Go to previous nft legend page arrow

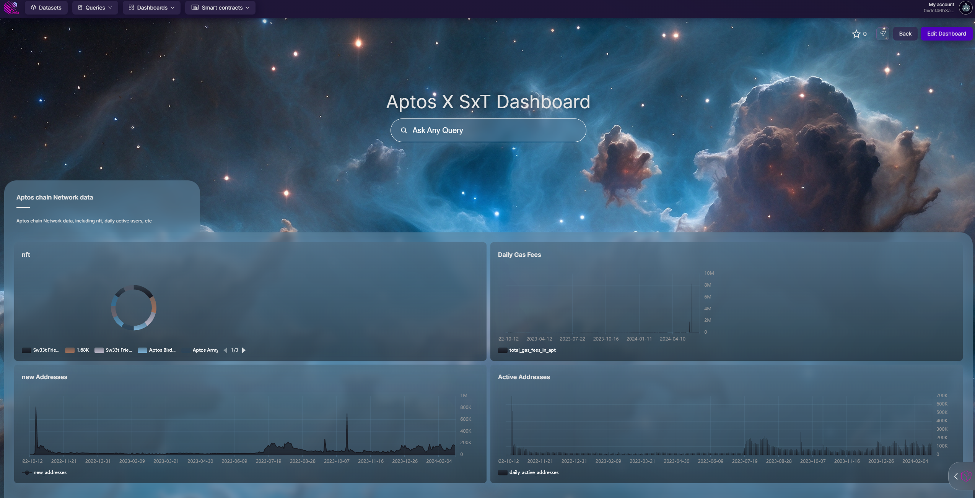(x=225, y=350)
